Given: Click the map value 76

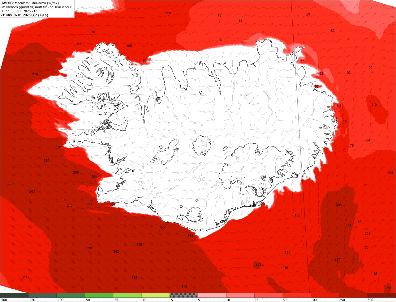Looking at the screenshot, I should pyautogui.click(x=352, y=145).
